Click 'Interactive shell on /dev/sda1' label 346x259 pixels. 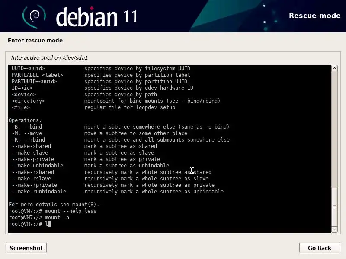click(49, 58)
